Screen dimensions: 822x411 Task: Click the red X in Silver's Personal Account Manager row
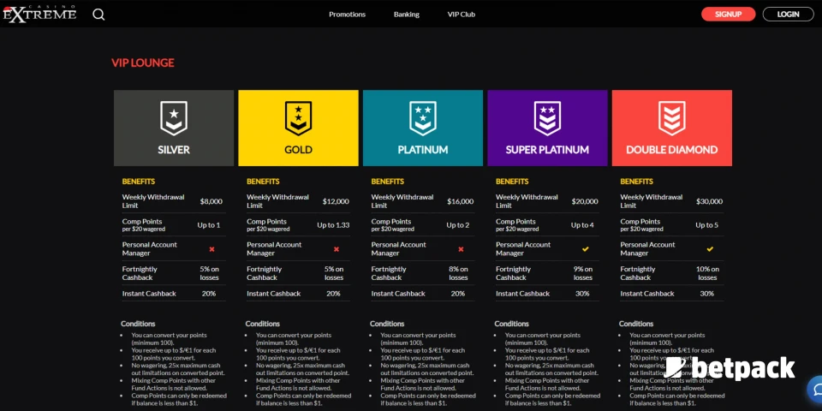[211, 249]
